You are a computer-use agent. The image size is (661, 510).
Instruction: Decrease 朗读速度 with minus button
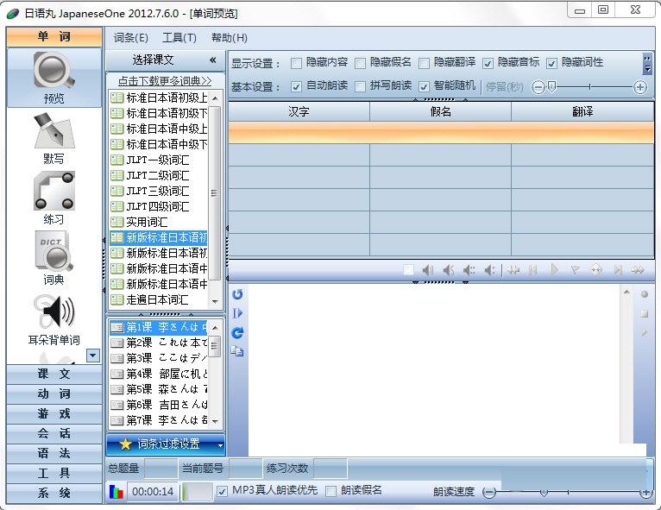tap(489, 492)
